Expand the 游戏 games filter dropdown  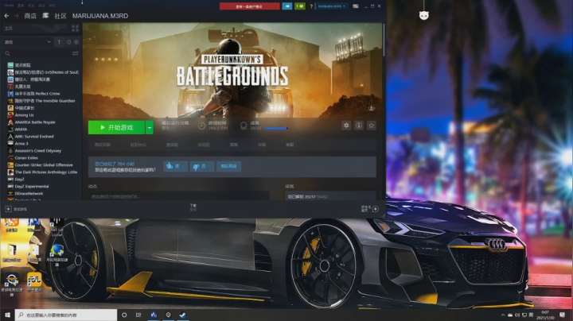(x=28, y=42)
